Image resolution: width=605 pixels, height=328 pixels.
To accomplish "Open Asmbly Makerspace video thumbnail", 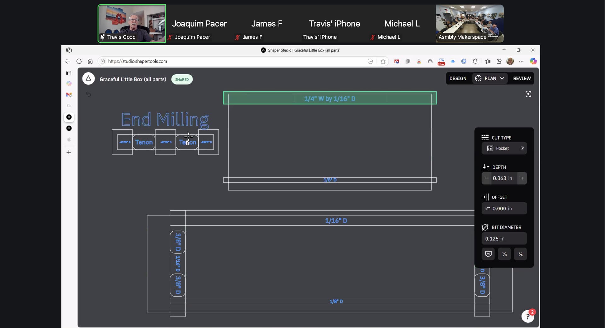I will (x=470, y=24).
